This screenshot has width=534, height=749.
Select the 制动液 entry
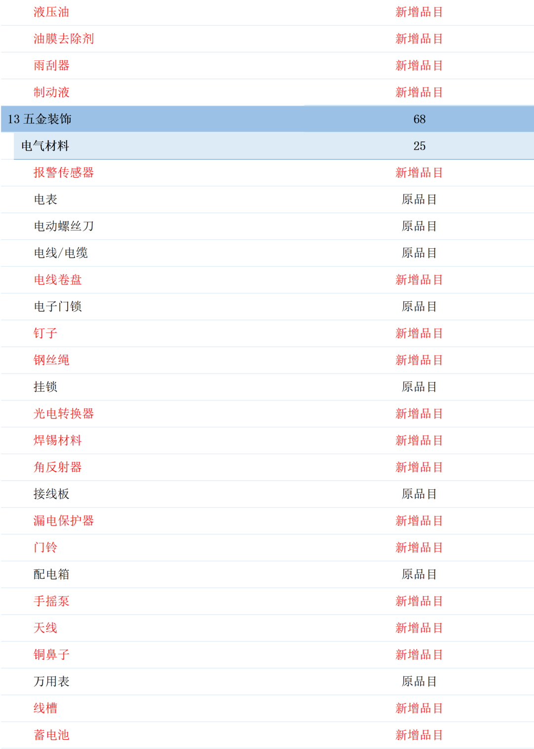pyautogui.click(x=51, y=92)
